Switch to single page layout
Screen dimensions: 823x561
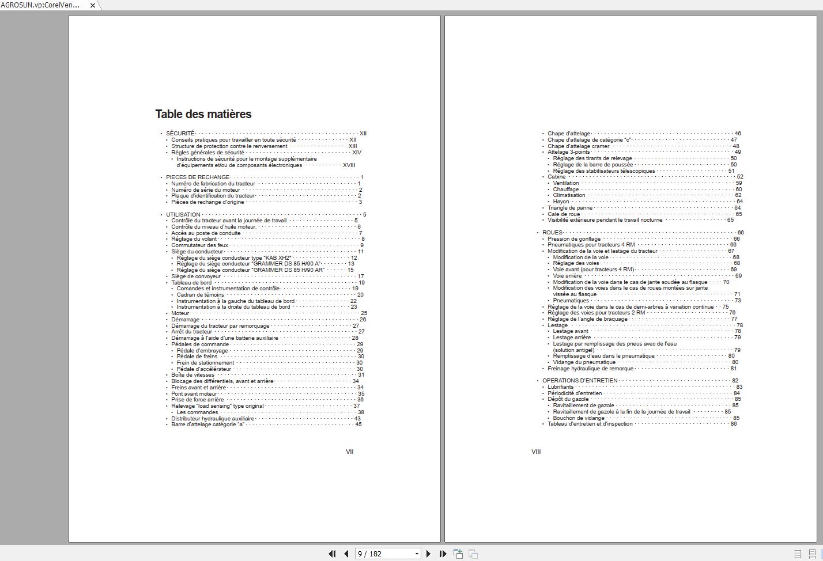click(x=798, y=554)
